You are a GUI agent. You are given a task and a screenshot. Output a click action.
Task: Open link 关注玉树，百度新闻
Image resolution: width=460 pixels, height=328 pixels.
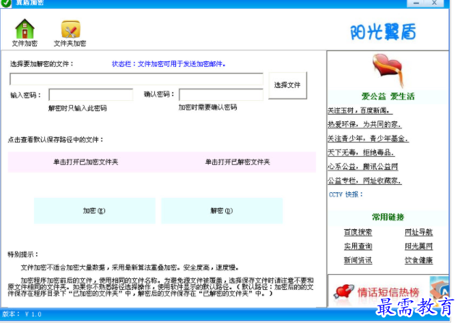[360, 110]
